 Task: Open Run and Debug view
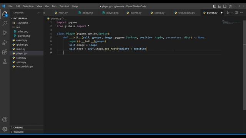point(5,43)
